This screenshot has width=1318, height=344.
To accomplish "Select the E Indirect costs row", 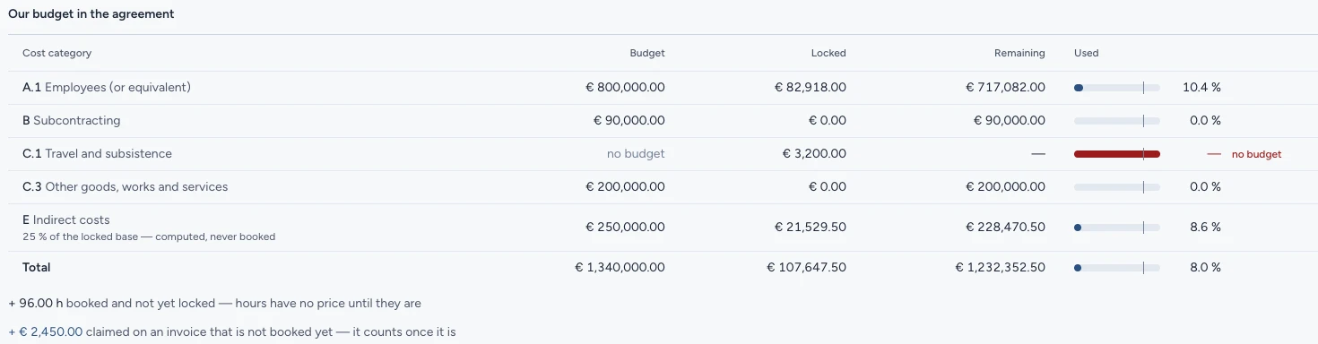I will (x=659, y=228).
